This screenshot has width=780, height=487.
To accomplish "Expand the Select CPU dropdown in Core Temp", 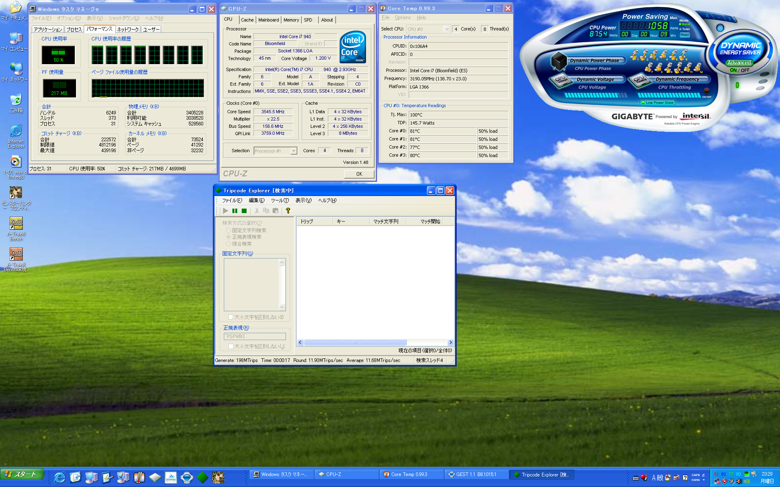I will click(x=447, y=29).
